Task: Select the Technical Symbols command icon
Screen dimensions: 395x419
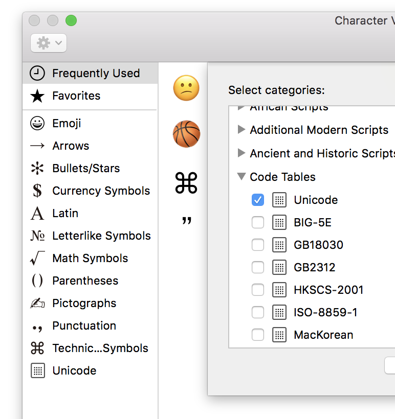Action: [x=37, y=348]
